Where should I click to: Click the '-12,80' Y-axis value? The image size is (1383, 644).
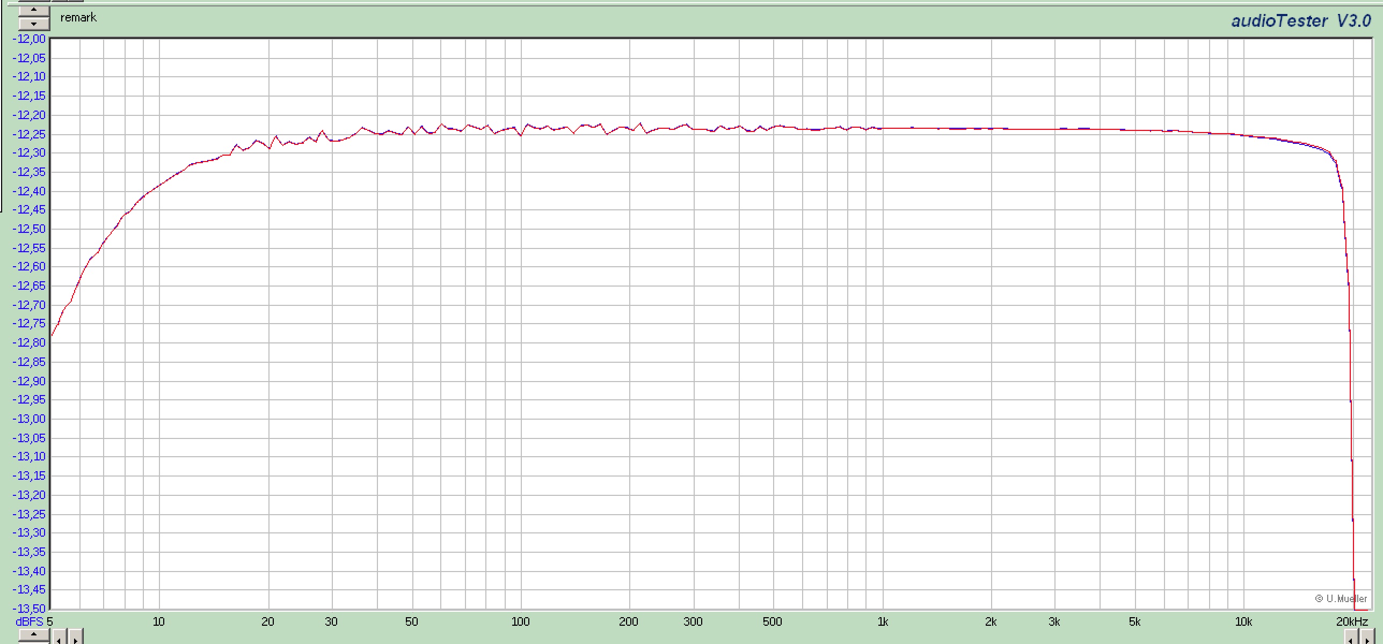[30, 342]
